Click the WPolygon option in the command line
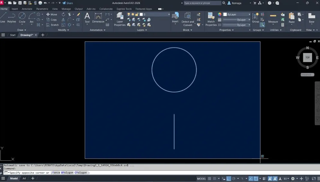Viewport: 320px width, 182px height. (67, 173)
